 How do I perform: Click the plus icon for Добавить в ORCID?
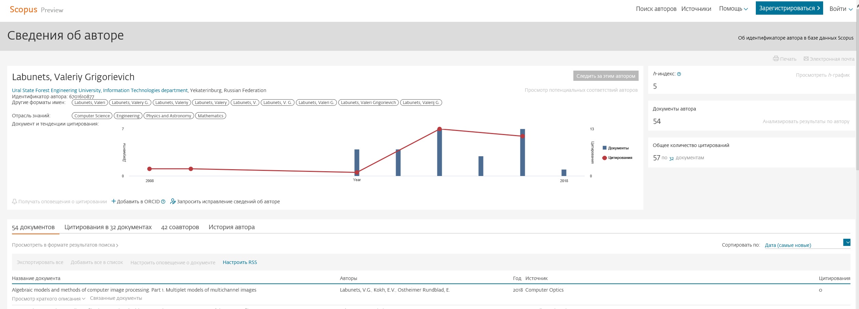click(114, 201)
